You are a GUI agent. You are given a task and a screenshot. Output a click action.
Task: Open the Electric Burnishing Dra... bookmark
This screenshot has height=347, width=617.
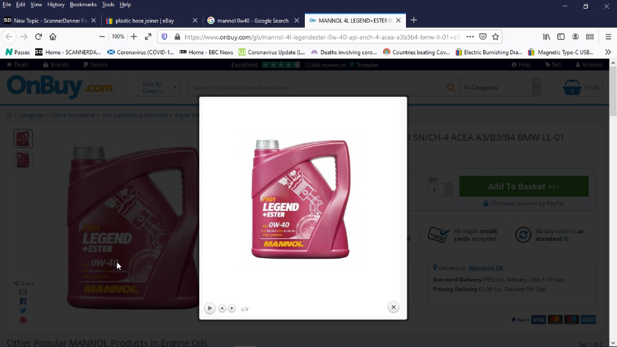[x=489, y=52]
